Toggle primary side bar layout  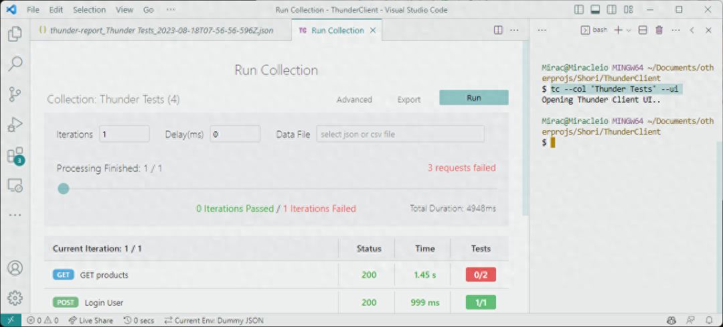tap(579, 9)
